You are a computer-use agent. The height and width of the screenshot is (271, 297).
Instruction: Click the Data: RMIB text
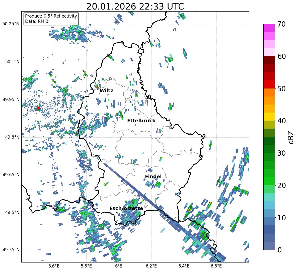pyautogui.click(x=37, y=21)
